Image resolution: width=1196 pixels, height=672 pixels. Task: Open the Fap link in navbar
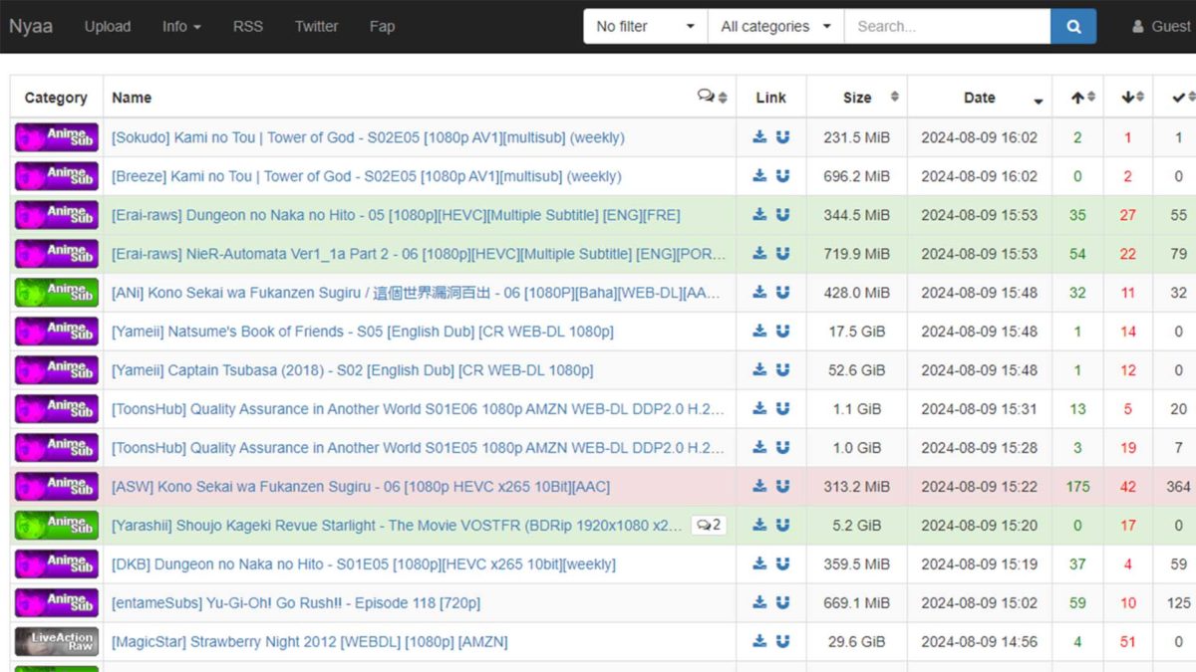click(x=382, y=27)
